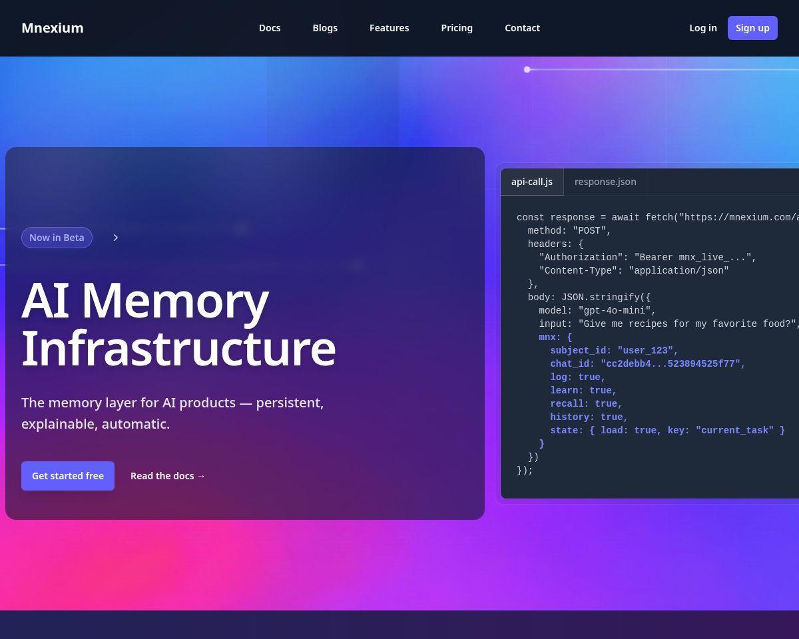Viewport: 799px width, 639px height.
Task: View the Pricing page
Action: [457, 28]
